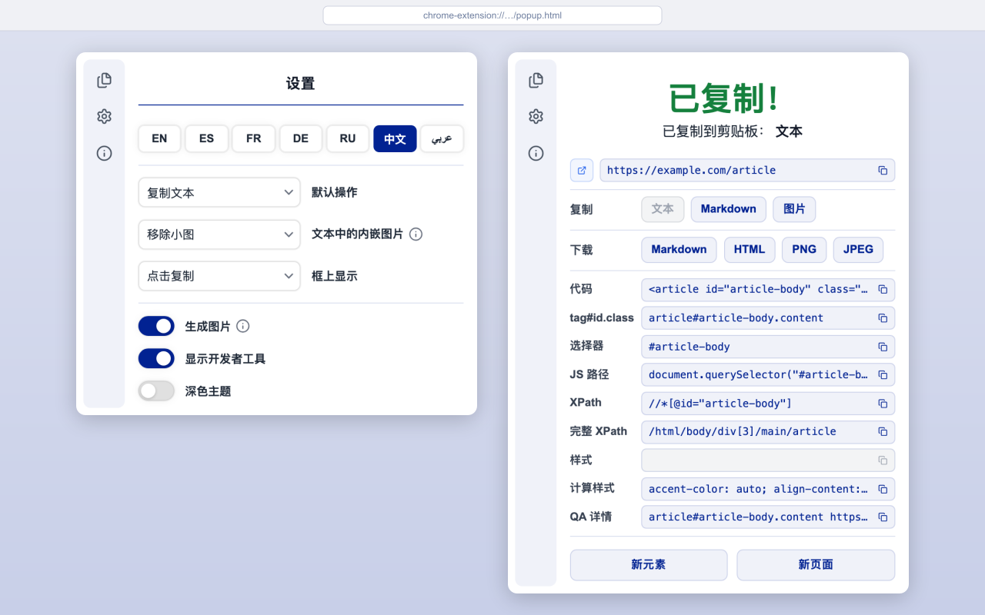
Task: Copy the 计算样式 field value
Action: coord(883,489)
